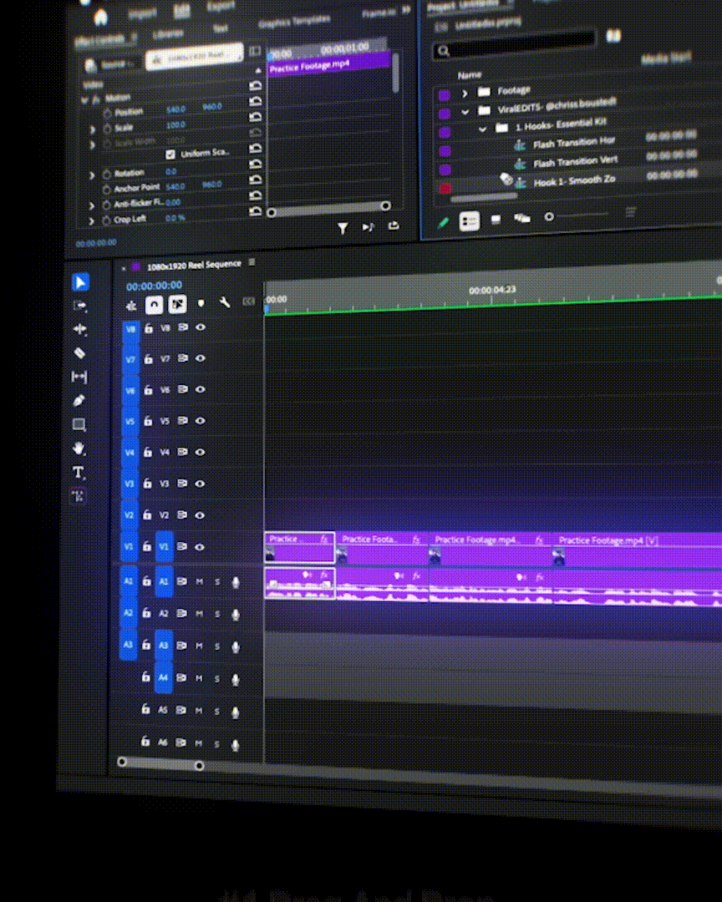
Task: Select the Ripple Edit tool
Action: [x=79, y=329]
